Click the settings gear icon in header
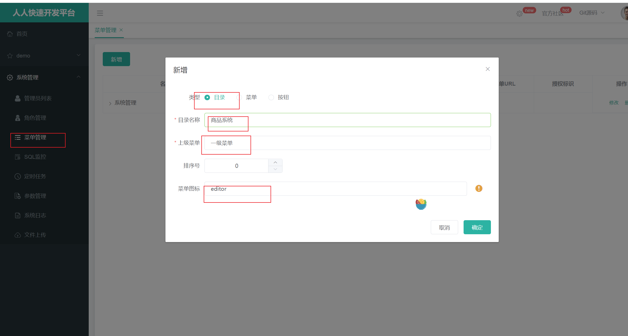Screen dimensions: 628x336 (x=519, y=14)
